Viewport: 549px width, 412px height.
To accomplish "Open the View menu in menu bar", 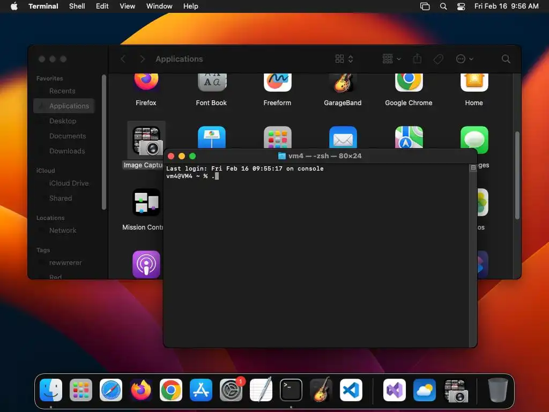I will tap(128, 6).
